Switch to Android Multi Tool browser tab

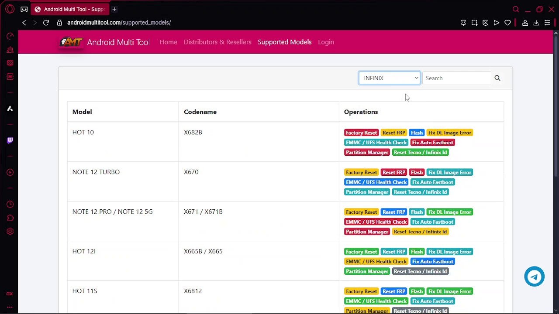coord(70,9)
